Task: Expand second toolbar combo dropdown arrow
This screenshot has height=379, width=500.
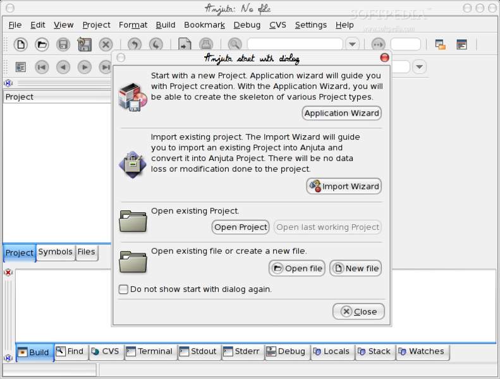Action: click(419, 67)
